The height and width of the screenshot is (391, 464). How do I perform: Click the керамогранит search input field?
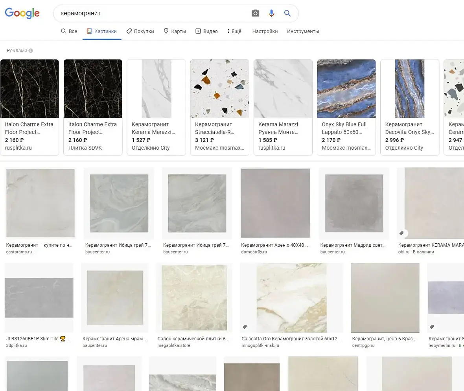(x=154, y=13)
